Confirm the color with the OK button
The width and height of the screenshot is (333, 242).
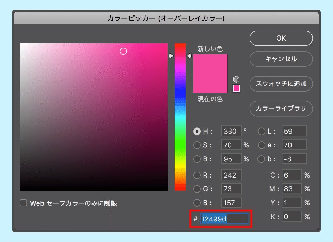281,38
